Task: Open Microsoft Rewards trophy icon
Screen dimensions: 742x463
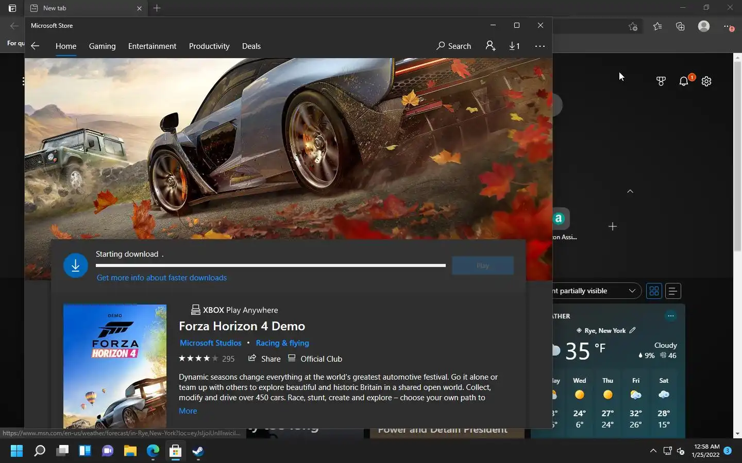Action: [x=661, y=81]
